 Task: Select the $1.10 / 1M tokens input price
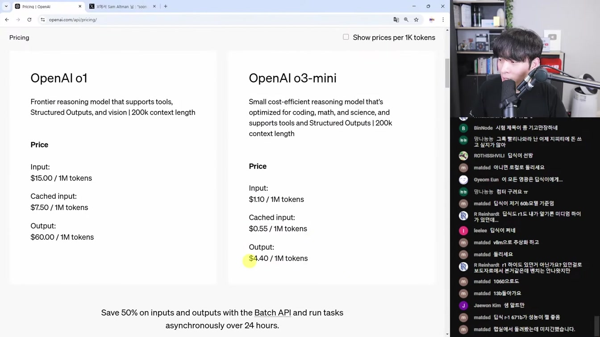(276, 199)
